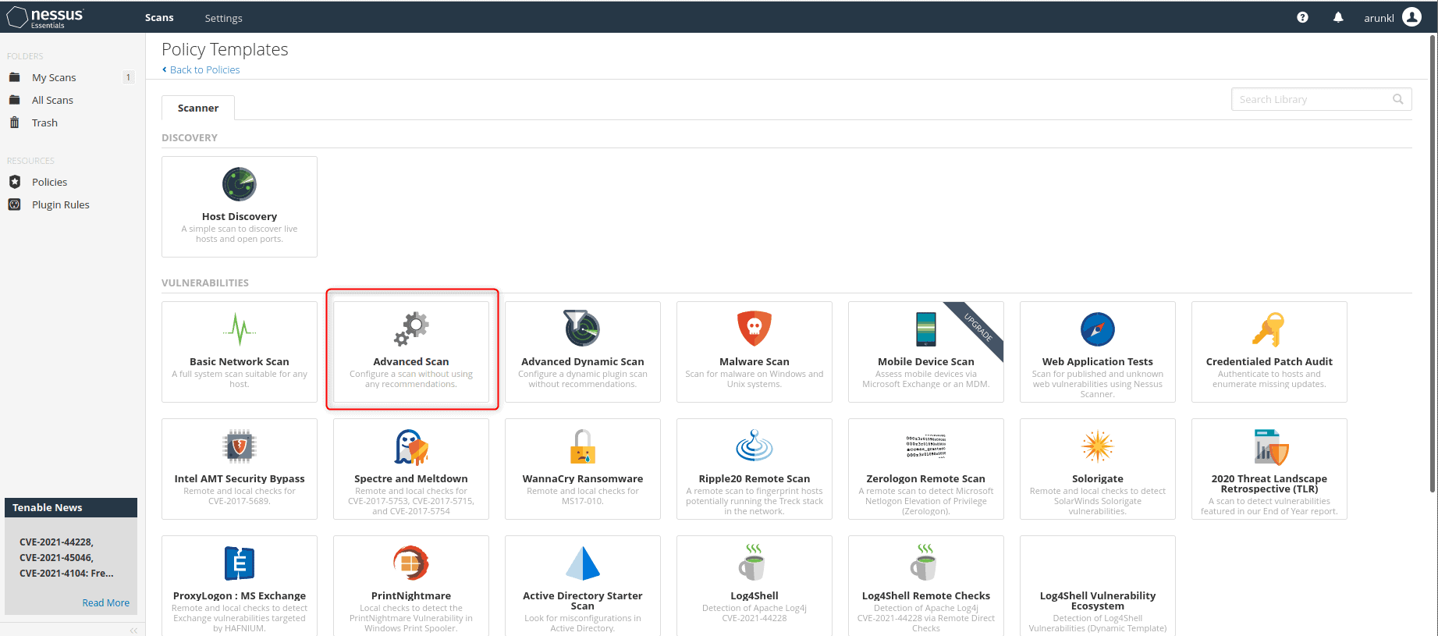Open the Active Directory Starter Scan pyramid icon
Screen dimensions: 1438x636
583,563
